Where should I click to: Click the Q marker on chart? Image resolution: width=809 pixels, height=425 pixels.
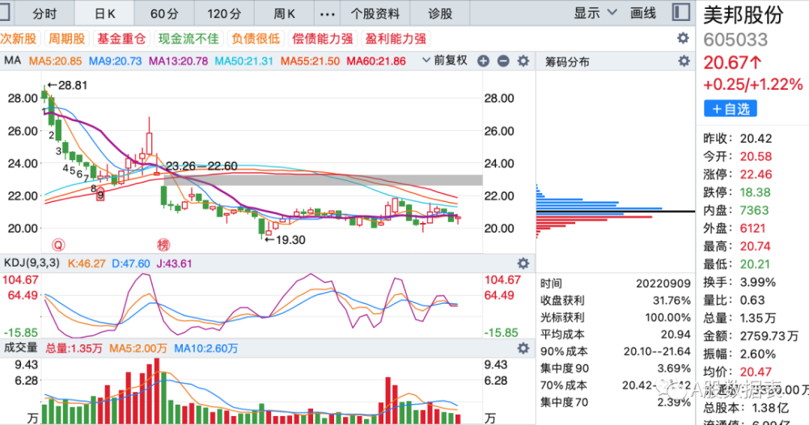(58, 245)
